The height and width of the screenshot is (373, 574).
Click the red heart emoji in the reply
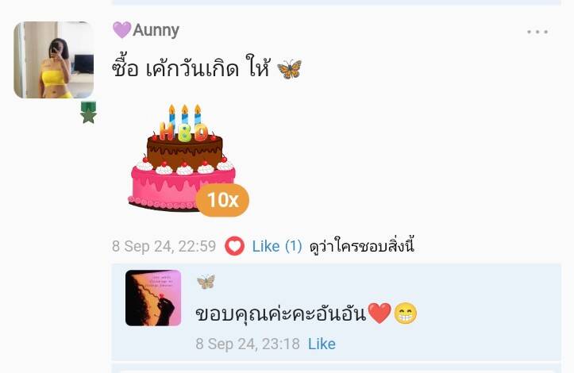tap(379, 313)
